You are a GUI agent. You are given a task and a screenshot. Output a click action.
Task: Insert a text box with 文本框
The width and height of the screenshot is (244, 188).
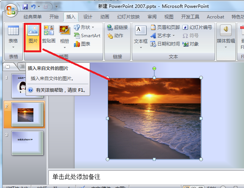pos(141,35)
